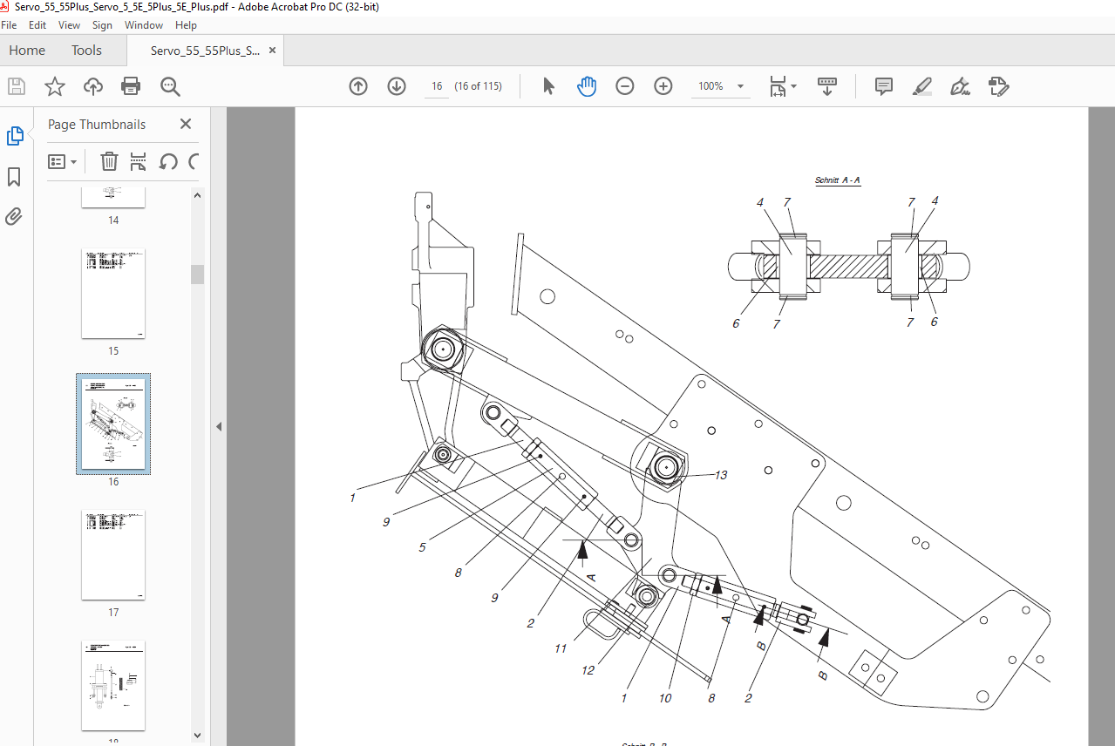Open the File menu
Viewport: 1115px width, 746px height.
[10, 25]
